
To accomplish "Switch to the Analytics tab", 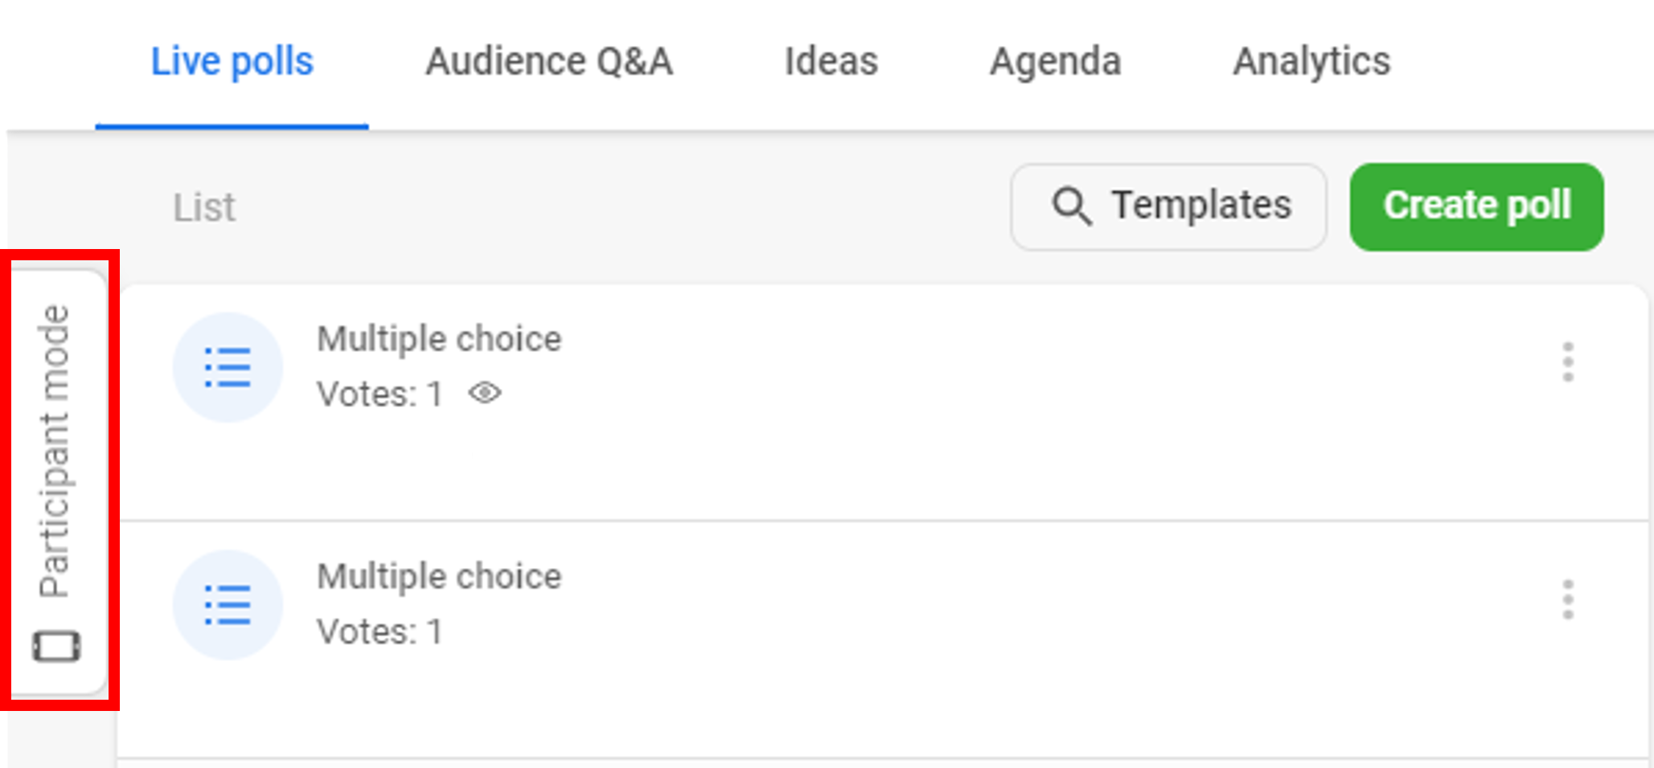I will (1311, 62).
